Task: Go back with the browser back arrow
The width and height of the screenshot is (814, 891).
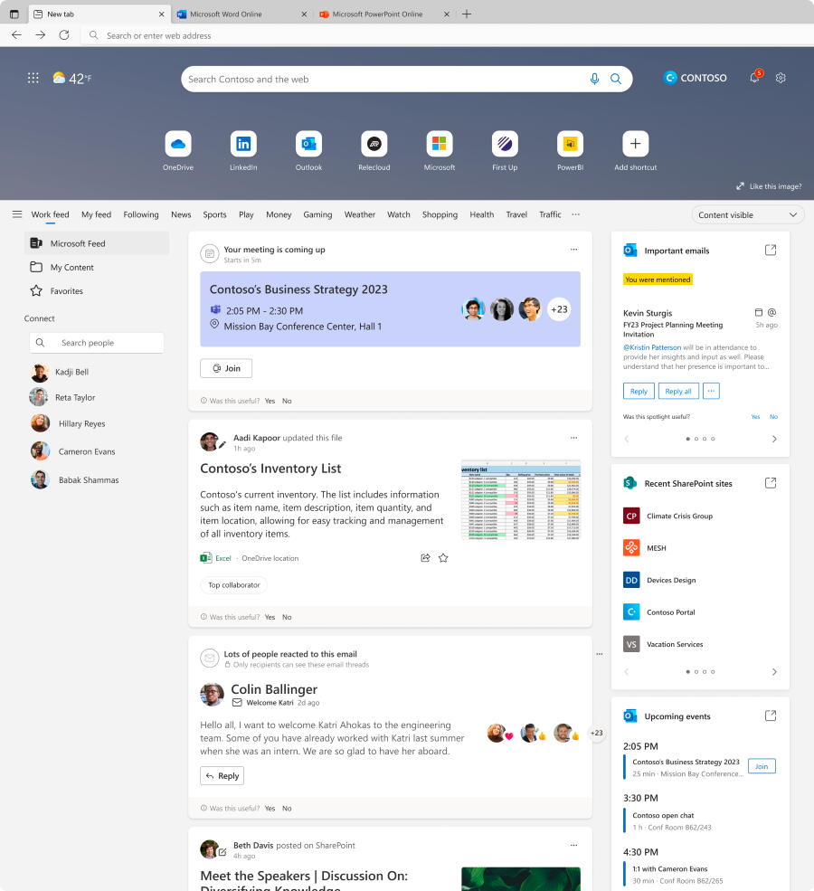Action: (x=16, y=35)
